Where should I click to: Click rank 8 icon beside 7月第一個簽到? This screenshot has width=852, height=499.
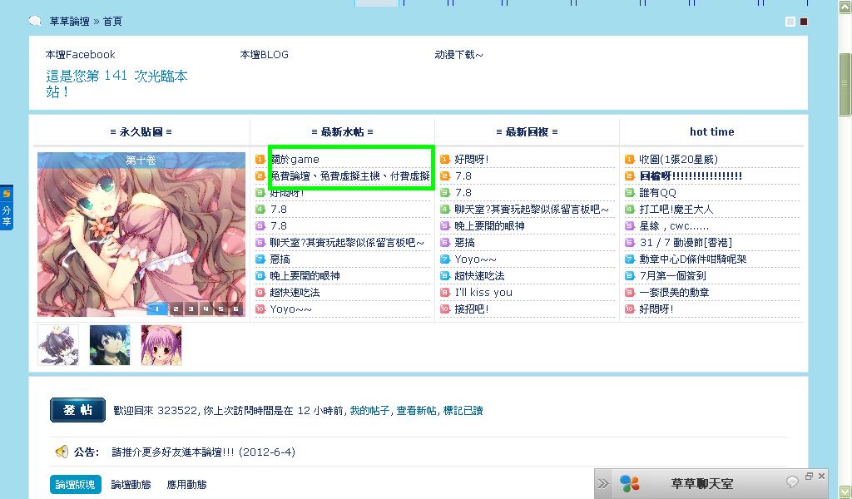(630, 276)
